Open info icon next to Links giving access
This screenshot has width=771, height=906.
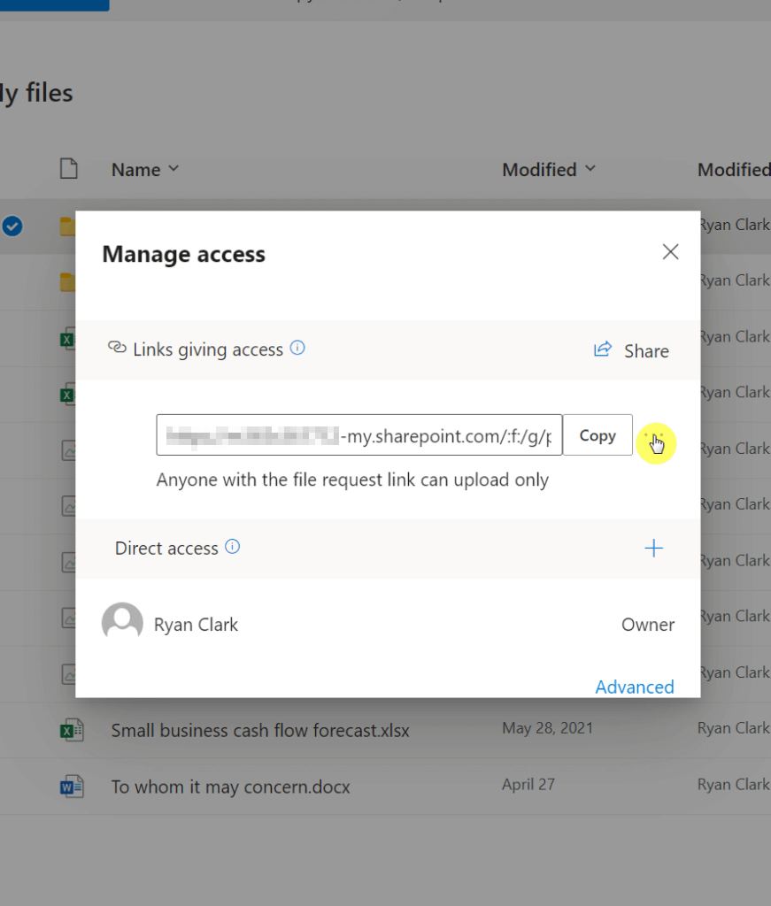pos(297,348)
